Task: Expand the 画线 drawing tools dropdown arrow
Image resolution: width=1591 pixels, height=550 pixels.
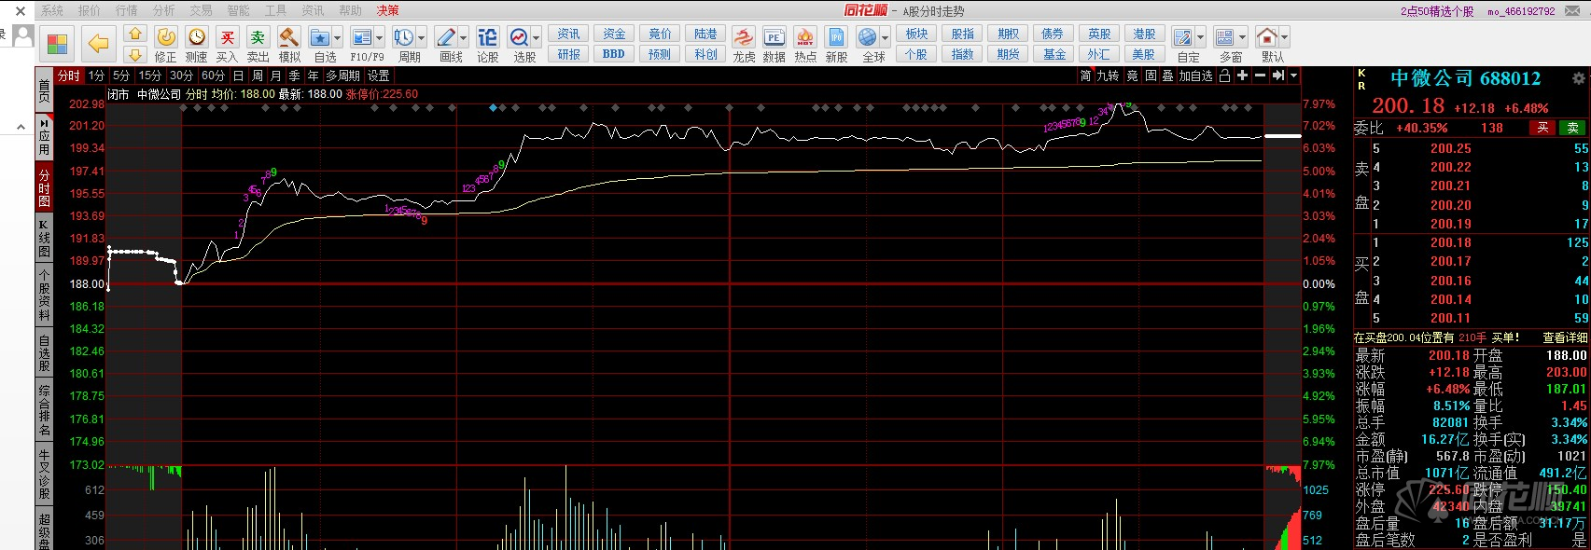Action: [464, 38]
